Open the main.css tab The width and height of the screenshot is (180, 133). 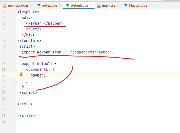pos(109,5)
